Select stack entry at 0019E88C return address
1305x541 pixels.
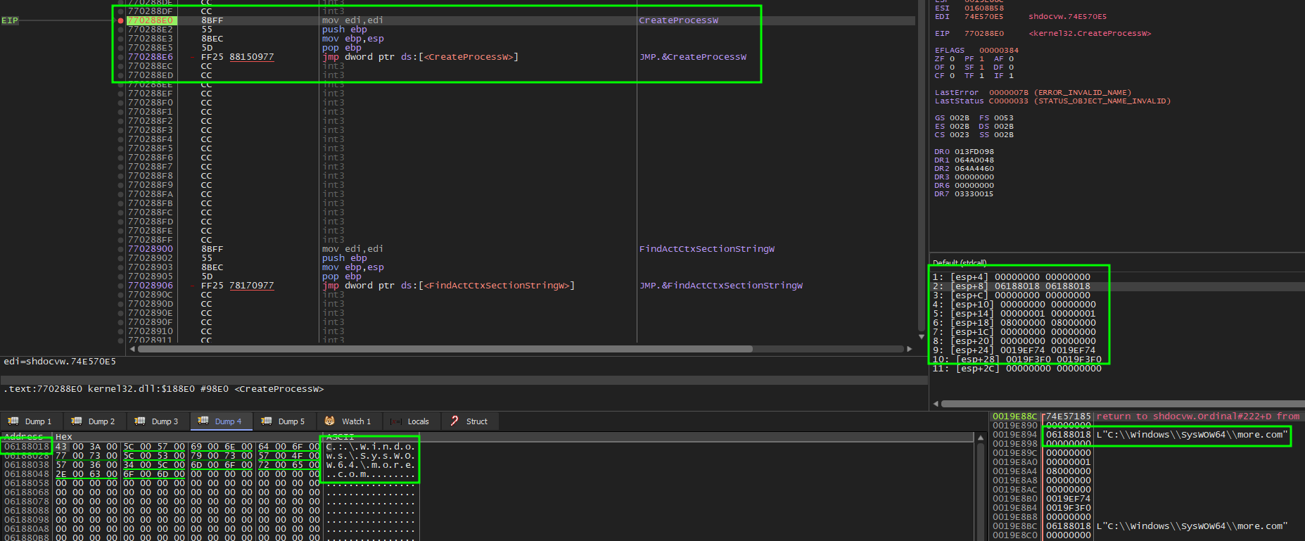(x=1147, y=416)
